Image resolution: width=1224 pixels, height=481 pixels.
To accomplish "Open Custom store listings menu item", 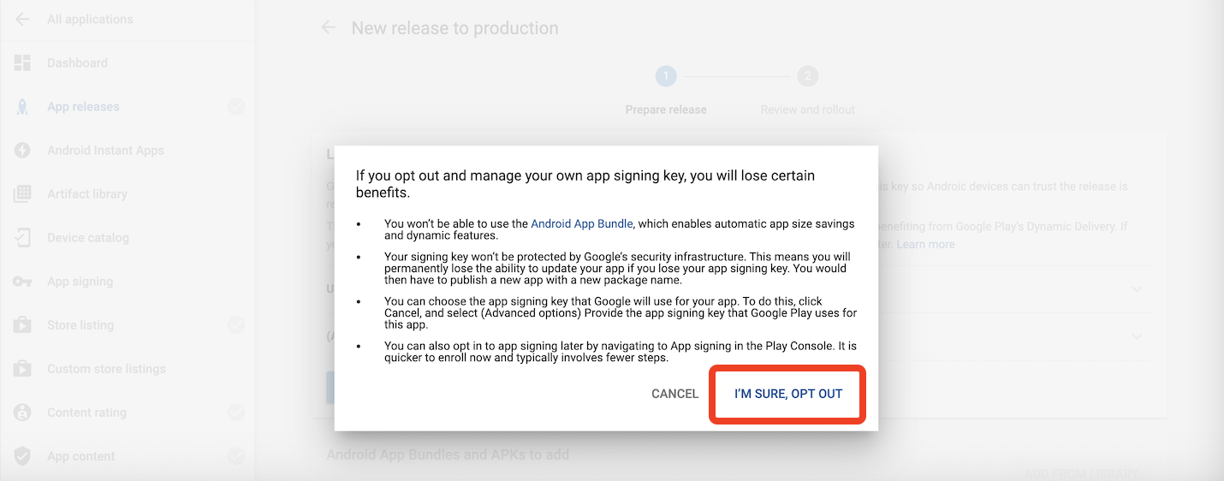I will (x=106, y=369).
